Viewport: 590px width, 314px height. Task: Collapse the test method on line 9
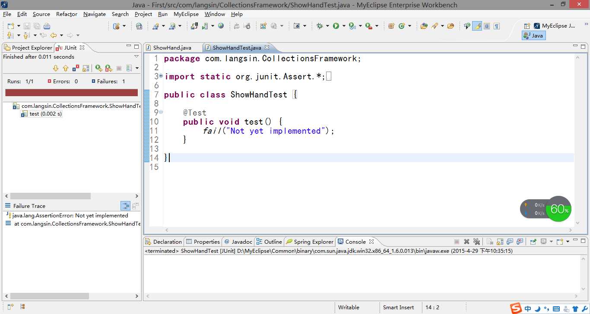(x=161, y=112)
